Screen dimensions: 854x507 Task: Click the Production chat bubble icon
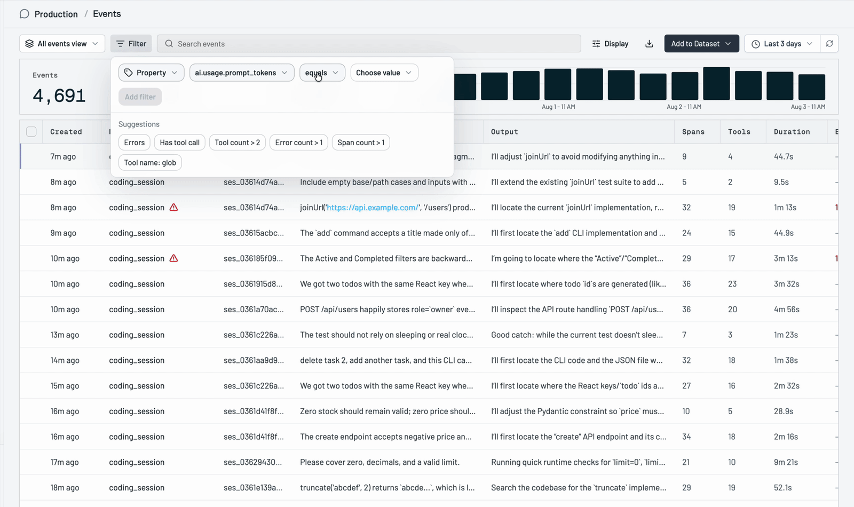click(25, 14)
